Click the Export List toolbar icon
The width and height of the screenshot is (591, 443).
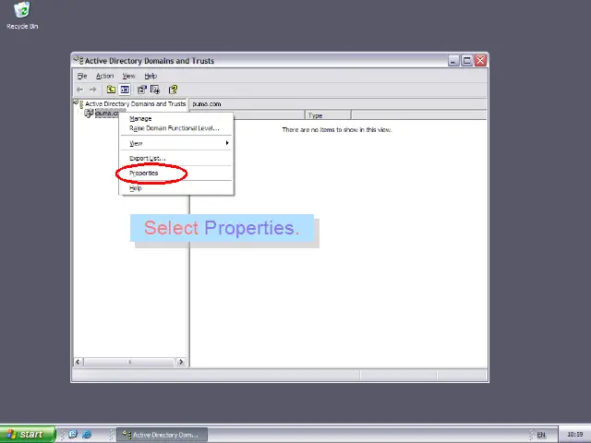(155, 90)
